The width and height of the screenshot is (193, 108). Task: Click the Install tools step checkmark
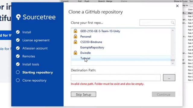point(18,64)
